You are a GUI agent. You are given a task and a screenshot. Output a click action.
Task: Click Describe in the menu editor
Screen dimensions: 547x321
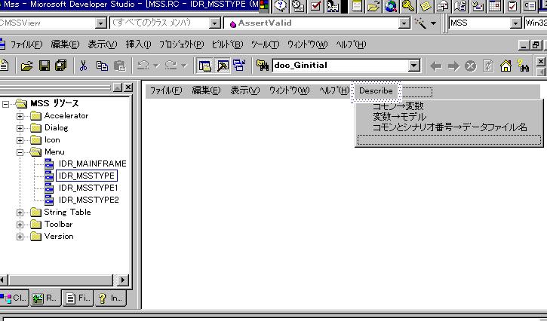tap(376, 91)
